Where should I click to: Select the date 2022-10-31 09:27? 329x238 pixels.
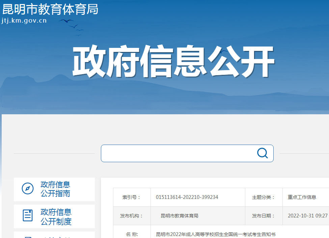tap(308, 216)
